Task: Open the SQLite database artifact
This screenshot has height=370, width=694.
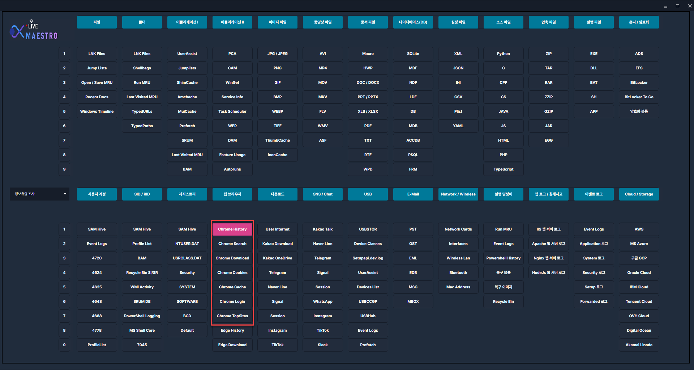Action: [413, 53]
